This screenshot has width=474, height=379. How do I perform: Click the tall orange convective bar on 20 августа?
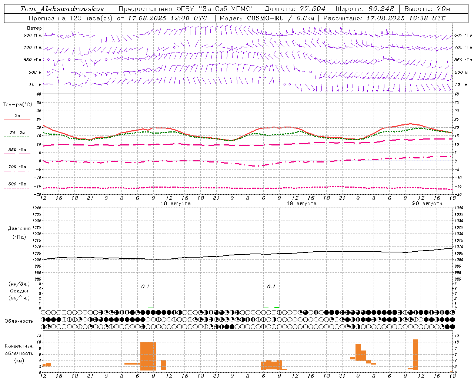(x=415, y=354)
